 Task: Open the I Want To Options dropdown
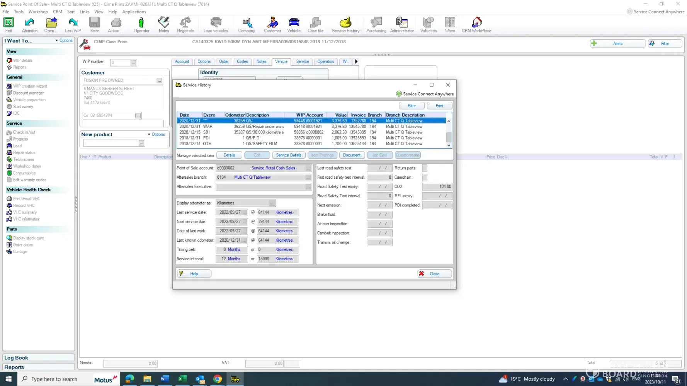(x=64, y=41)
